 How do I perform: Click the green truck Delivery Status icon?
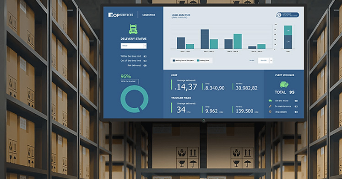pyautogui.click(x=133, y=29)
